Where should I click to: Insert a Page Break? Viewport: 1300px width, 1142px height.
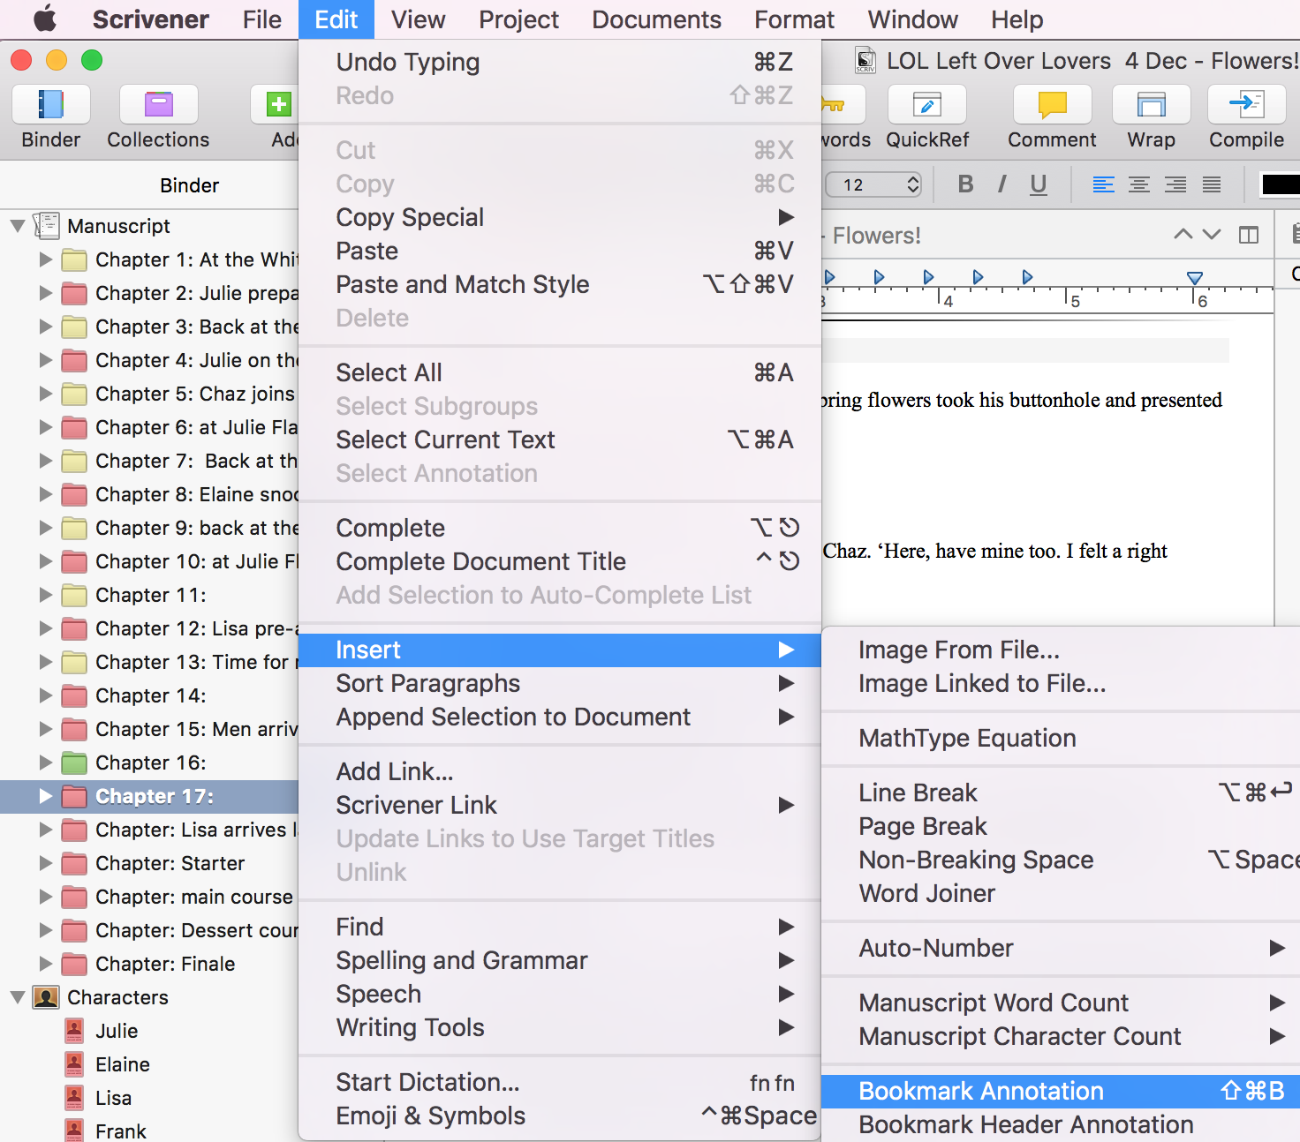(1061, 827)
